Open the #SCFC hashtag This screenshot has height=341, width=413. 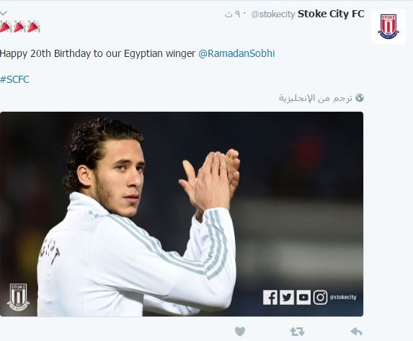14,79
